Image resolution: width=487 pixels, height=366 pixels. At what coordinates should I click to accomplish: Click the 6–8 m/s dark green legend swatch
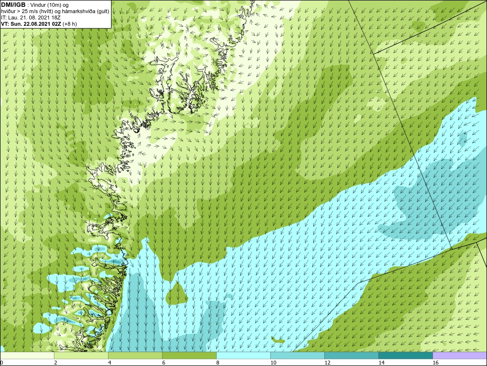tap(189, 355)
